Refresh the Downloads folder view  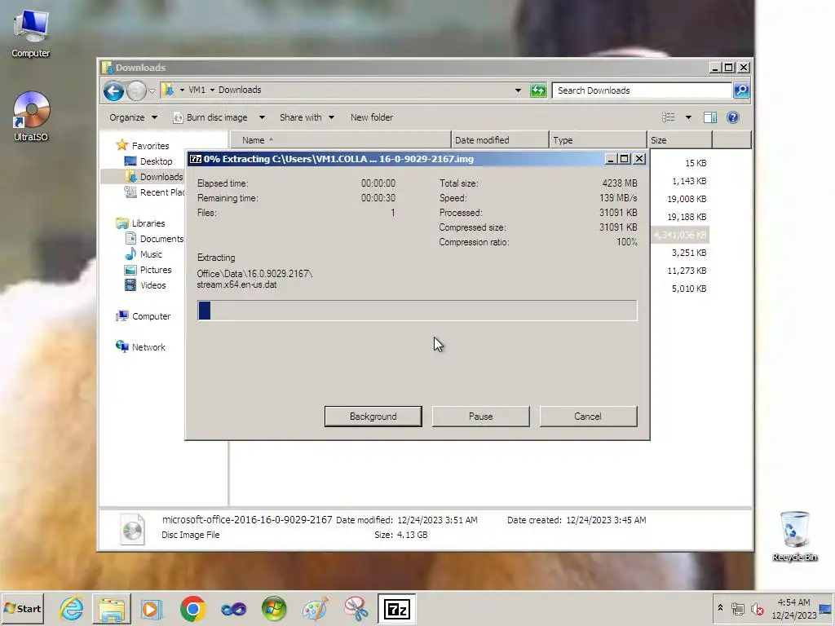click(538, 90)
